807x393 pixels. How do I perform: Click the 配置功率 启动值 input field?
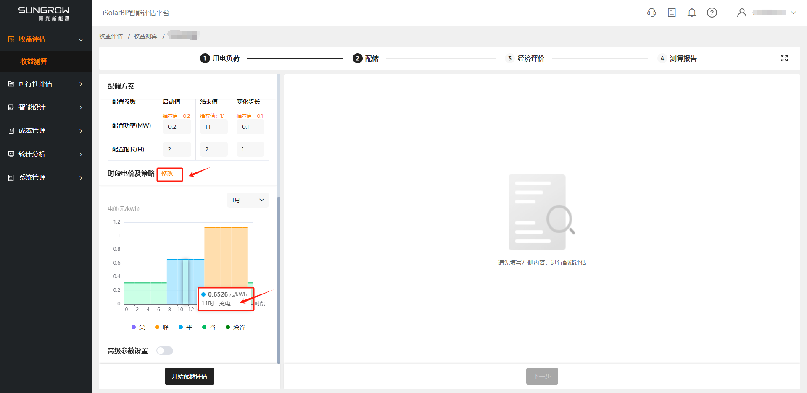177,127
